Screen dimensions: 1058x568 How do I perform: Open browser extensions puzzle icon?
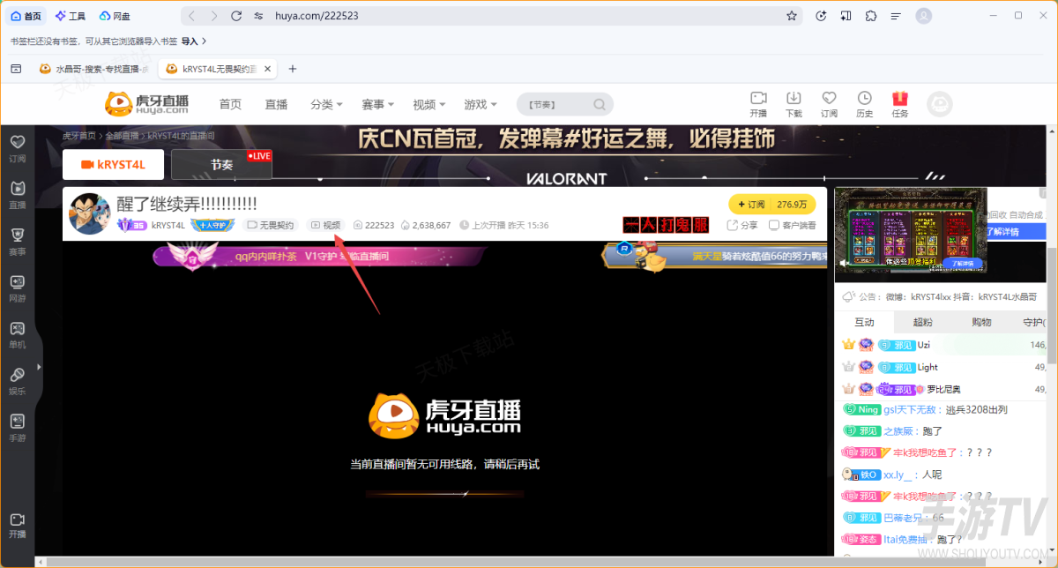871,16
